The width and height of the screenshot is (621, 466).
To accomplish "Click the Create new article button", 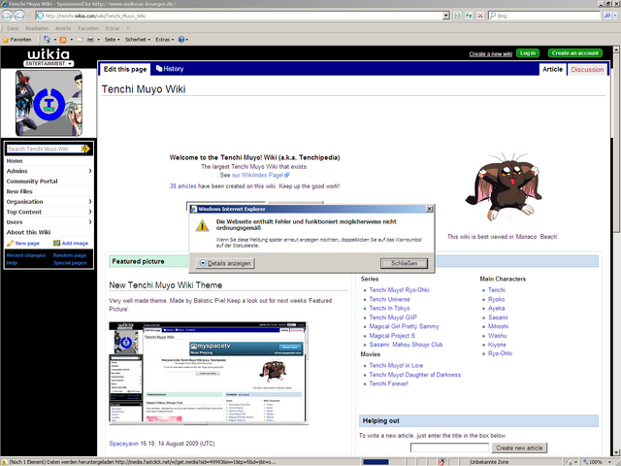I will click(519, 448).
